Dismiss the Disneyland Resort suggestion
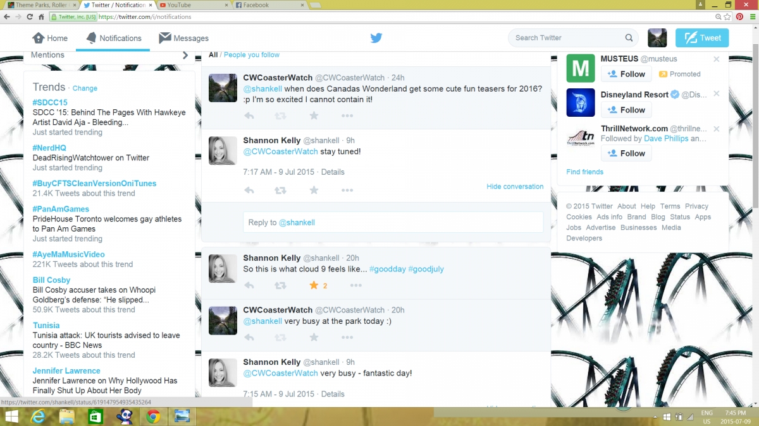This screenshot has height=426, width=759. click(716, 94)
